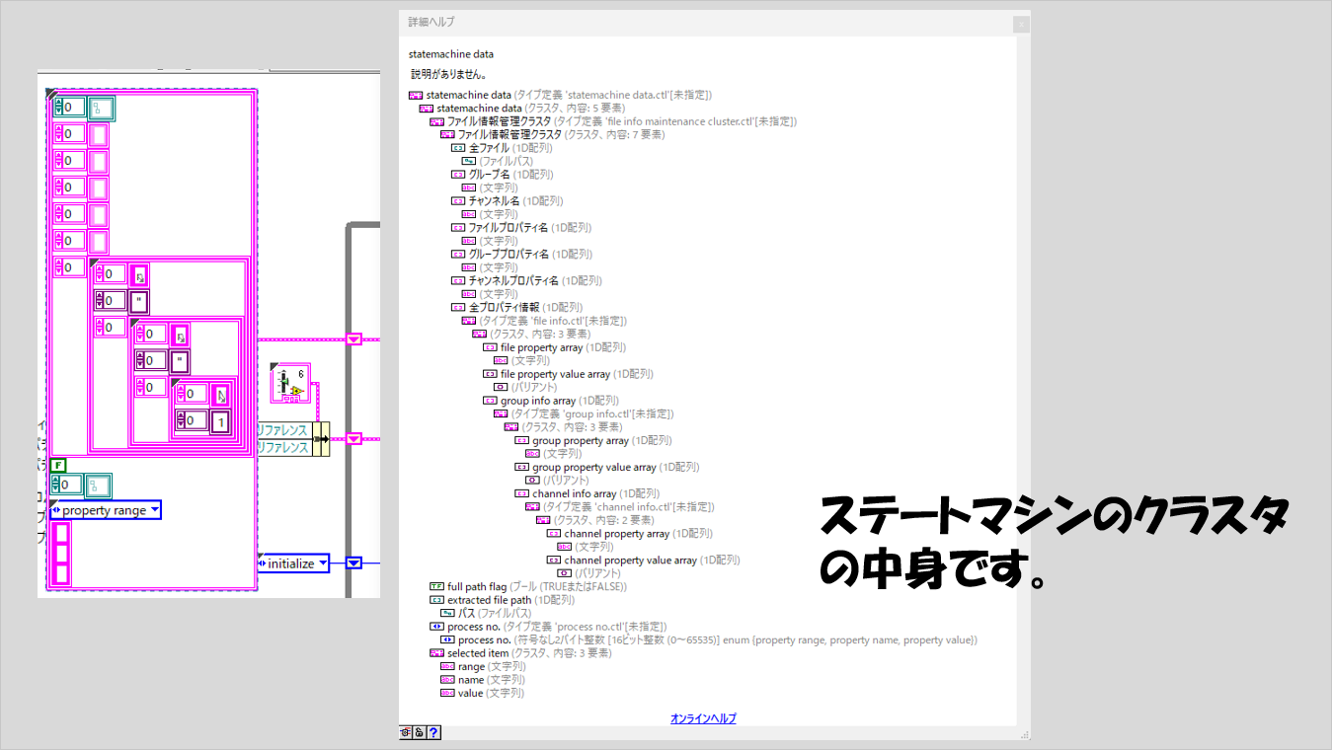Screen dimensions: 1332x750
Task: Click the cluster icon beside selected item
Action: pos(436,653)
